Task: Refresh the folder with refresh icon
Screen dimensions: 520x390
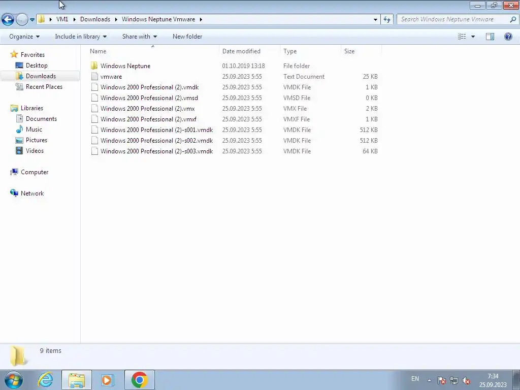Action: point(387,20)
